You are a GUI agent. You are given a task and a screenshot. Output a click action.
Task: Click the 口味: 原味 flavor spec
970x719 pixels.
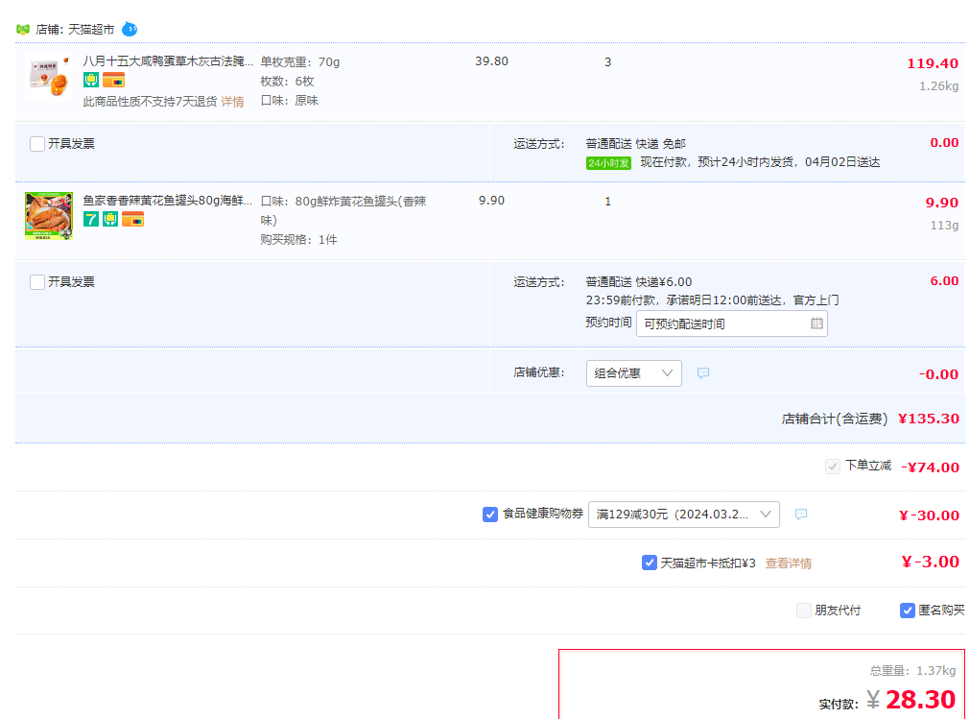(x=289, y=100)
